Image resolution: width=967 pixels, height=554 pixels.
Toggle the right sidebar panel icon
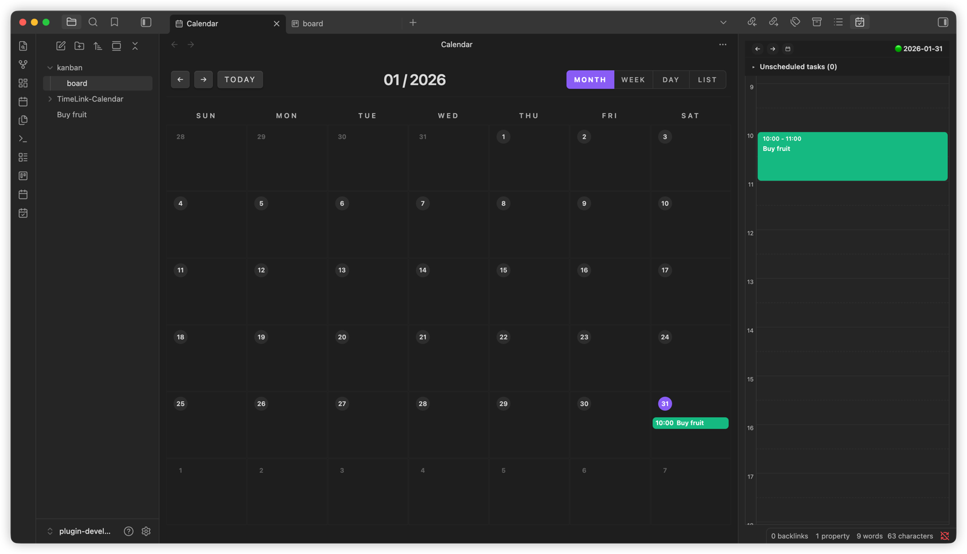(x=942, y=21)
